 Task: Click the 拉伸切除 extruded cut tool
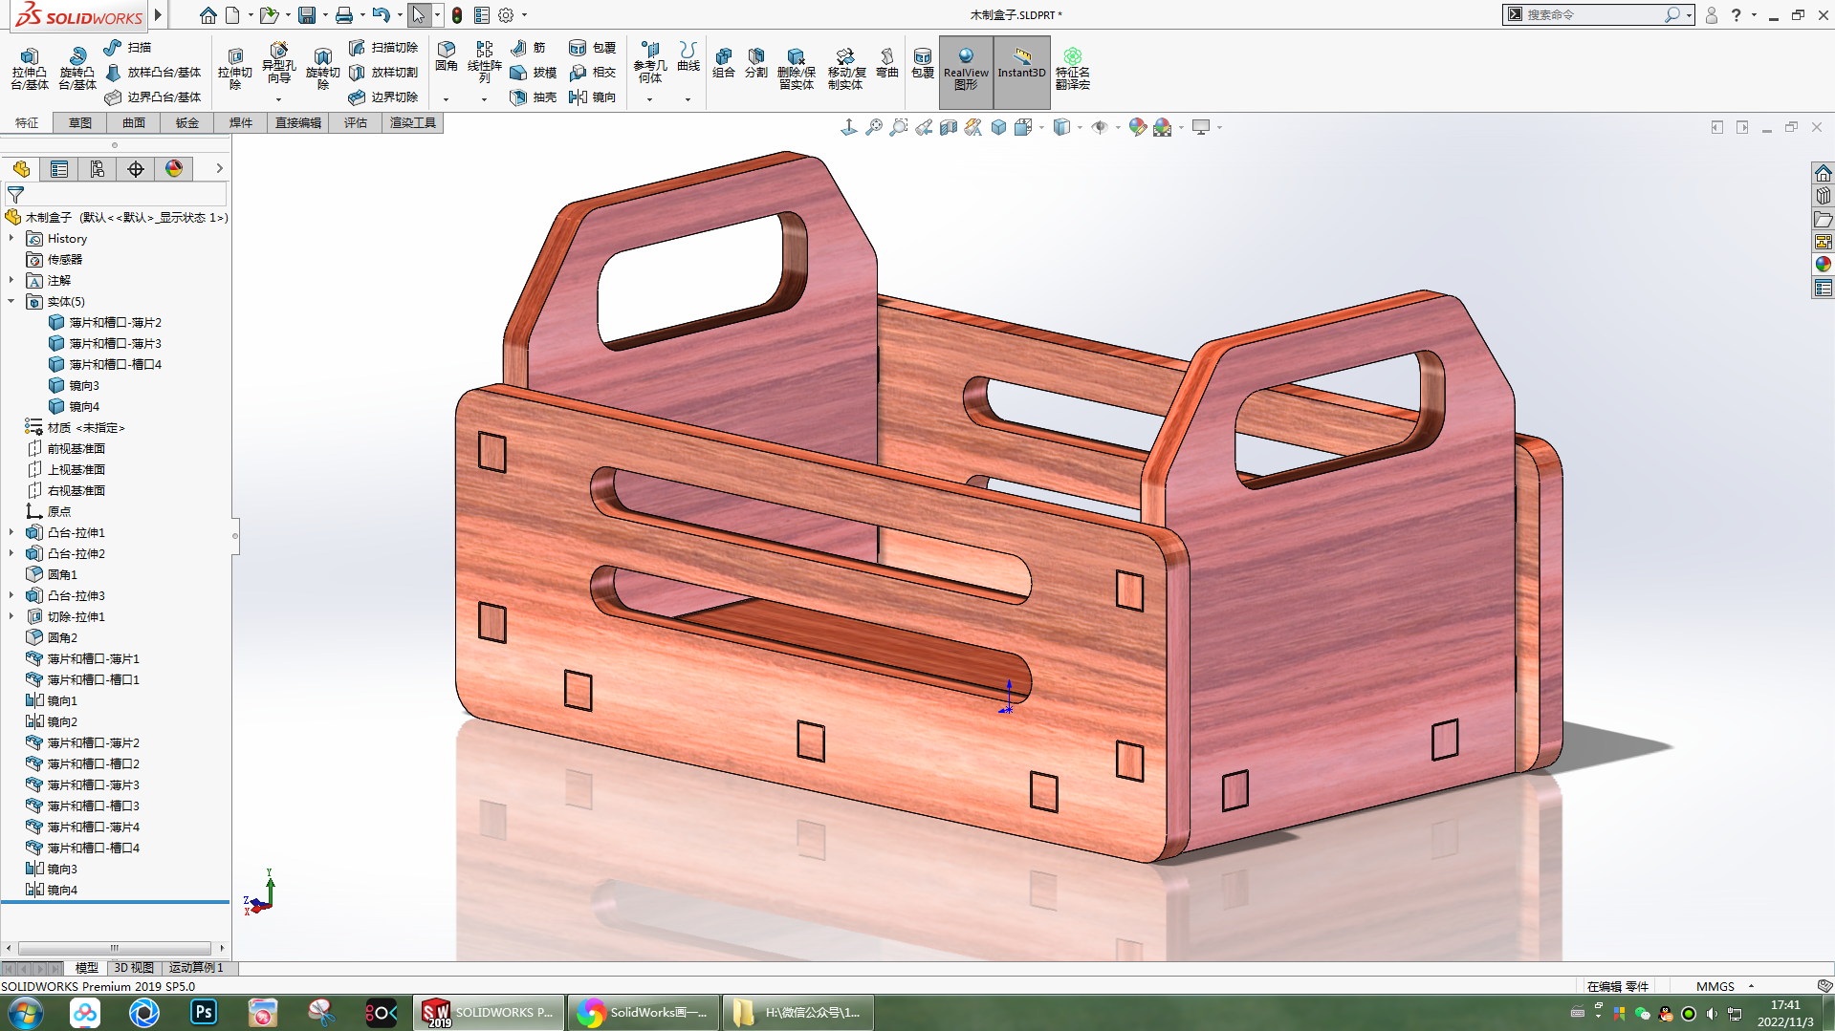(234, 69)
